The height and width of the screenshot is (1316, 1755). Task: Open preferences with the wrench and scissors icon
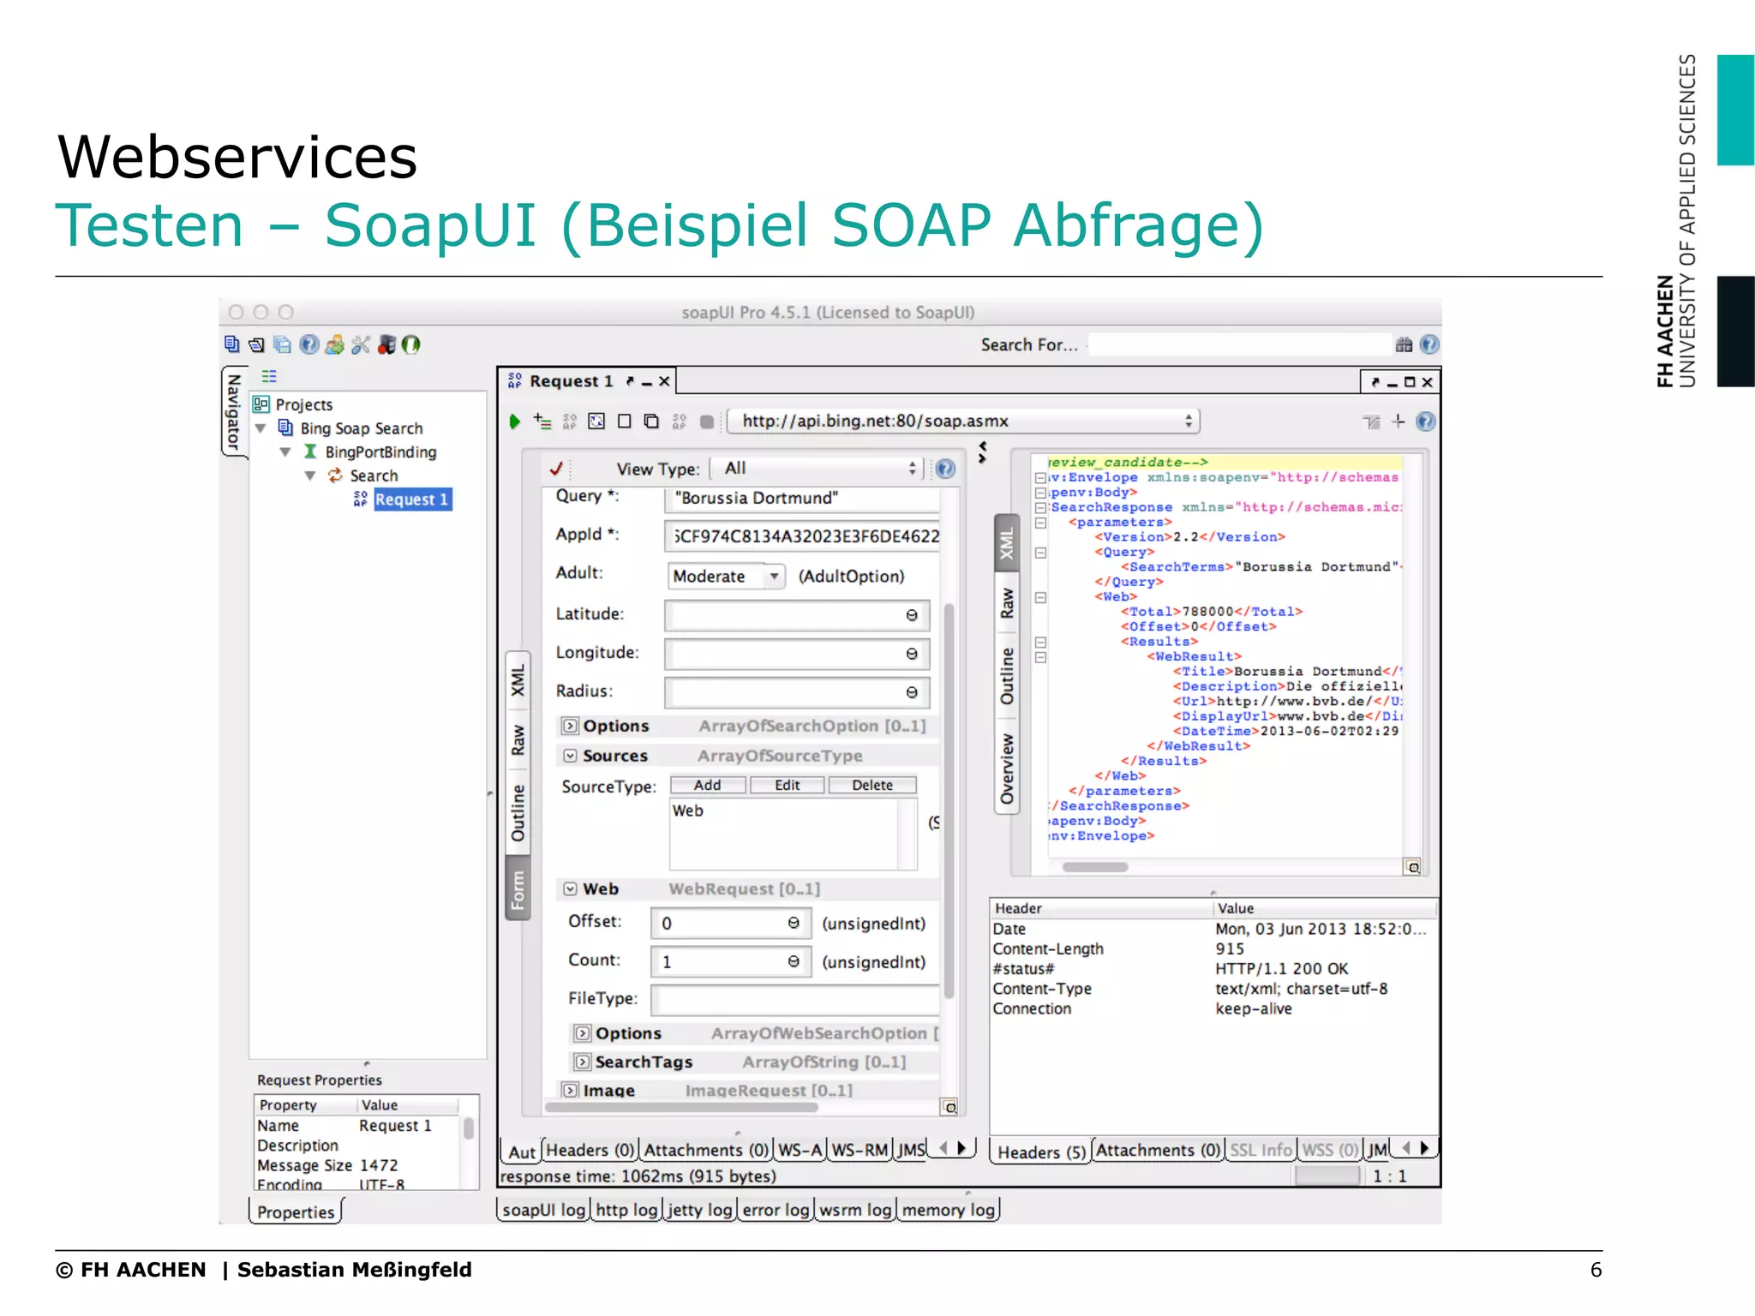tap(361, 344)
